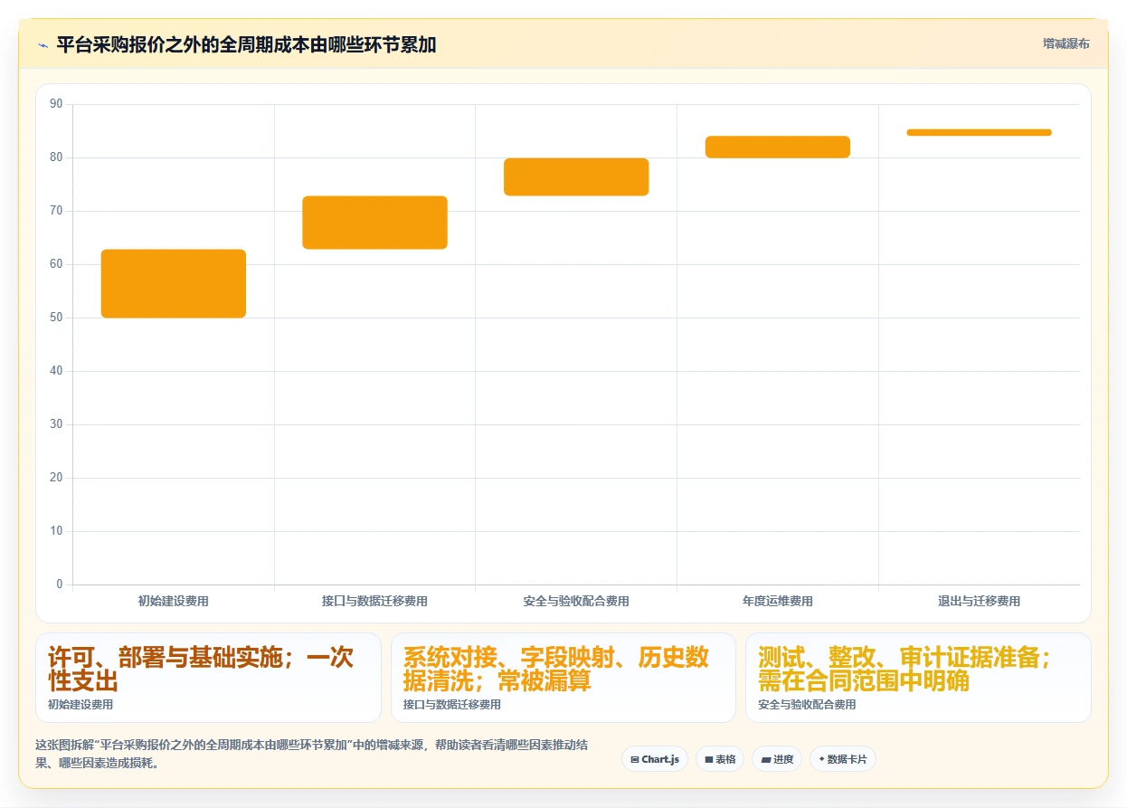Click the 退出与迁移费用 x-axis label

[979, 601]
